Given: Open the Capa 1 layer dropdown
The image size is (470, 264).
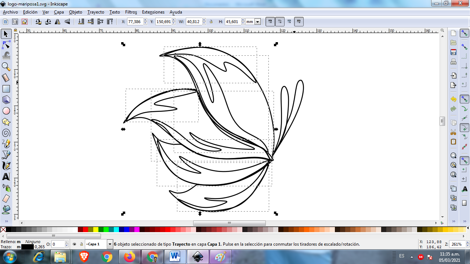Looking at the screenshot, I should coord(109,244).
